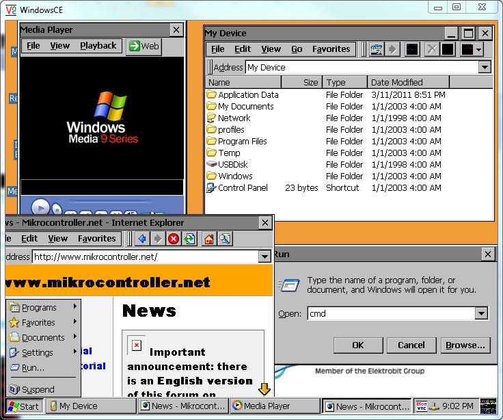
Task: Open the Internet Explorer address dropdown
Action: pyautogui.click(x=264, y=257)
